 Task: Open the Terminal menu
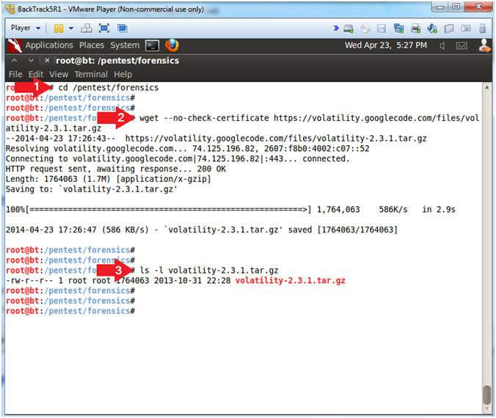pyautogui.click(x=91, y=75)
